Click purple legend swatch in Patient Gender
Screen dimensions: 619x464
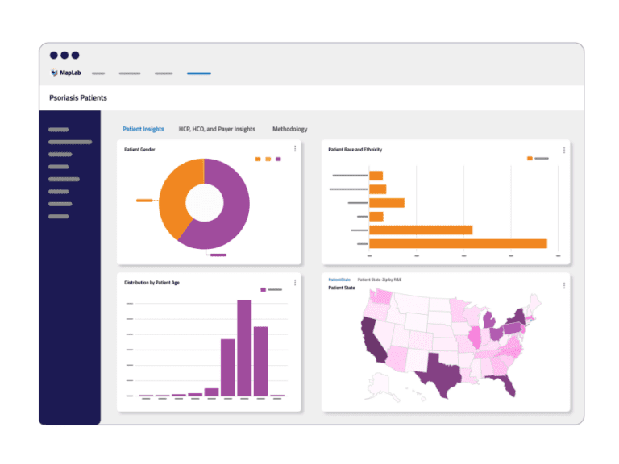point(278,159)
